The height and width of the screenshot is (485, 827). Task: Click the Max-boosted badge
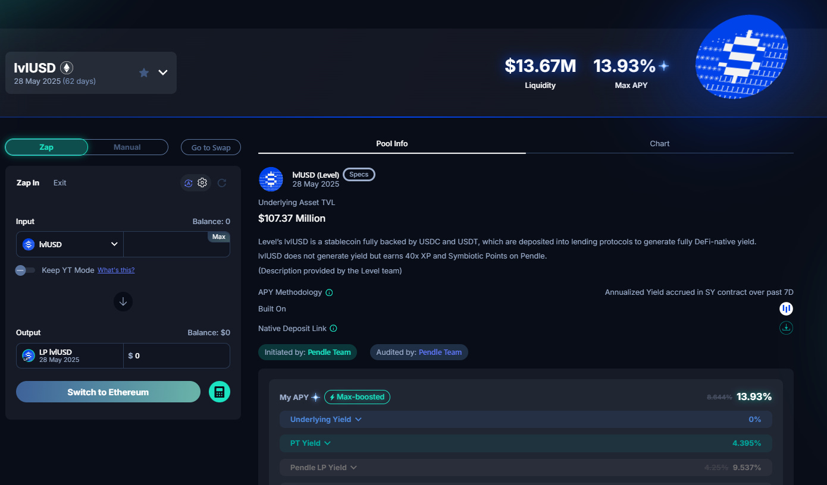tap(357, 397)
